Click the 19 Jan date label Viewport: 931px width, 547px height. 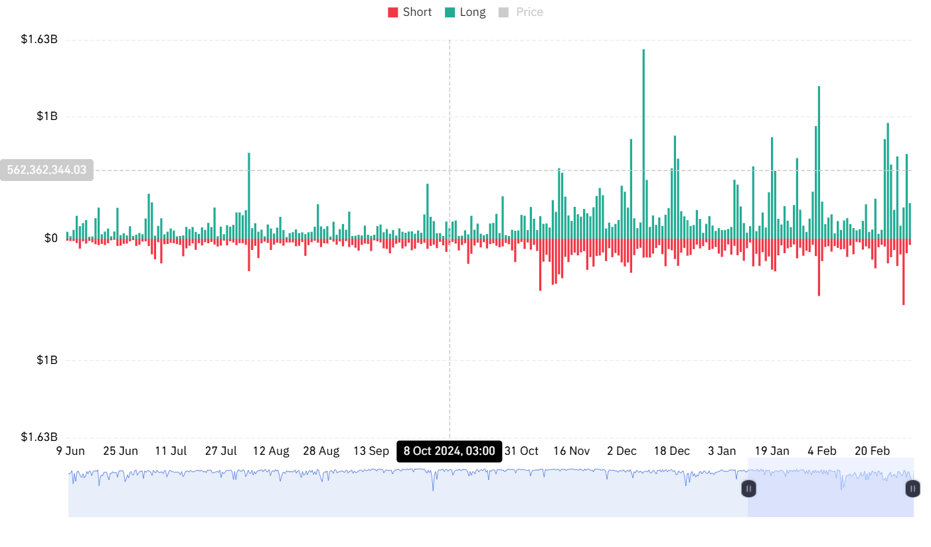(772, 451)
